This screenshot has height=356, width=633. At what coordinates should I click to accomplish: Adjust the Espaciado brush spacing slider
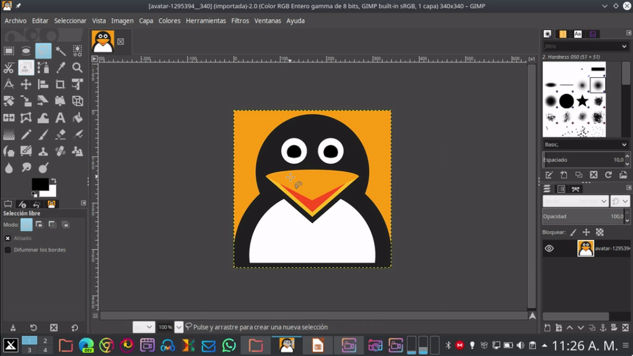(584, 160)
